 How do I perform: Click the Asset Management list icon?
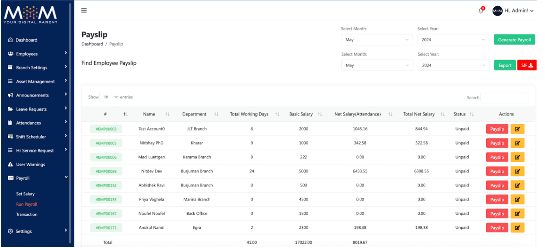(10, 81)
